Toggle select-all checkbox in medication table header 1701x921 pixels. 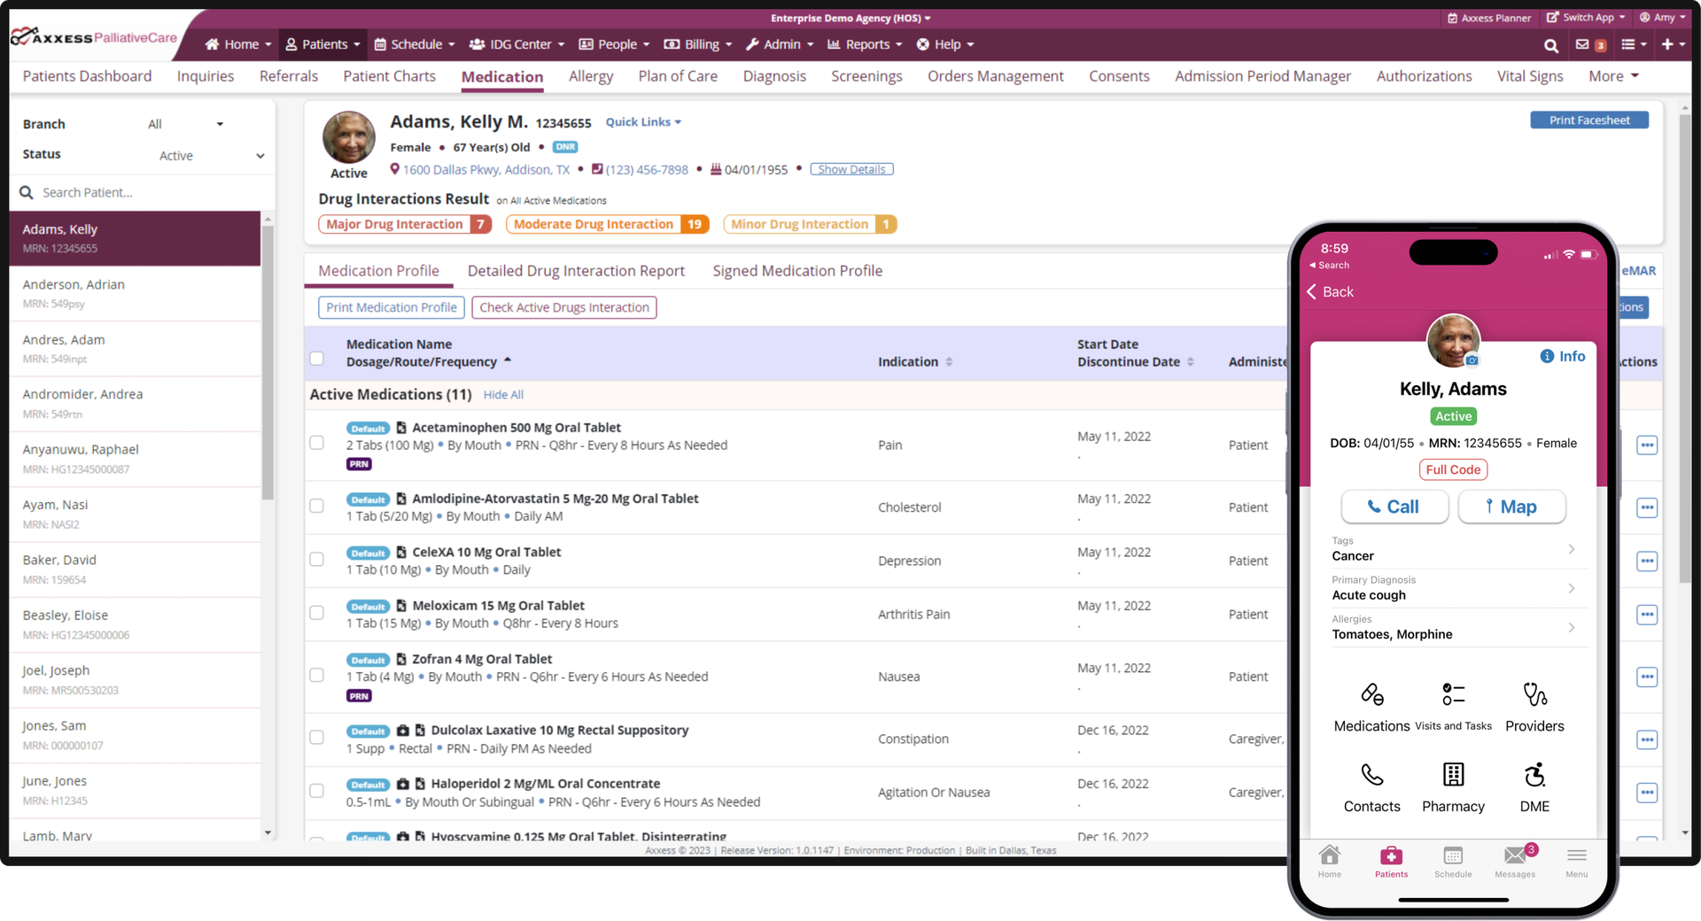(316, 359)
